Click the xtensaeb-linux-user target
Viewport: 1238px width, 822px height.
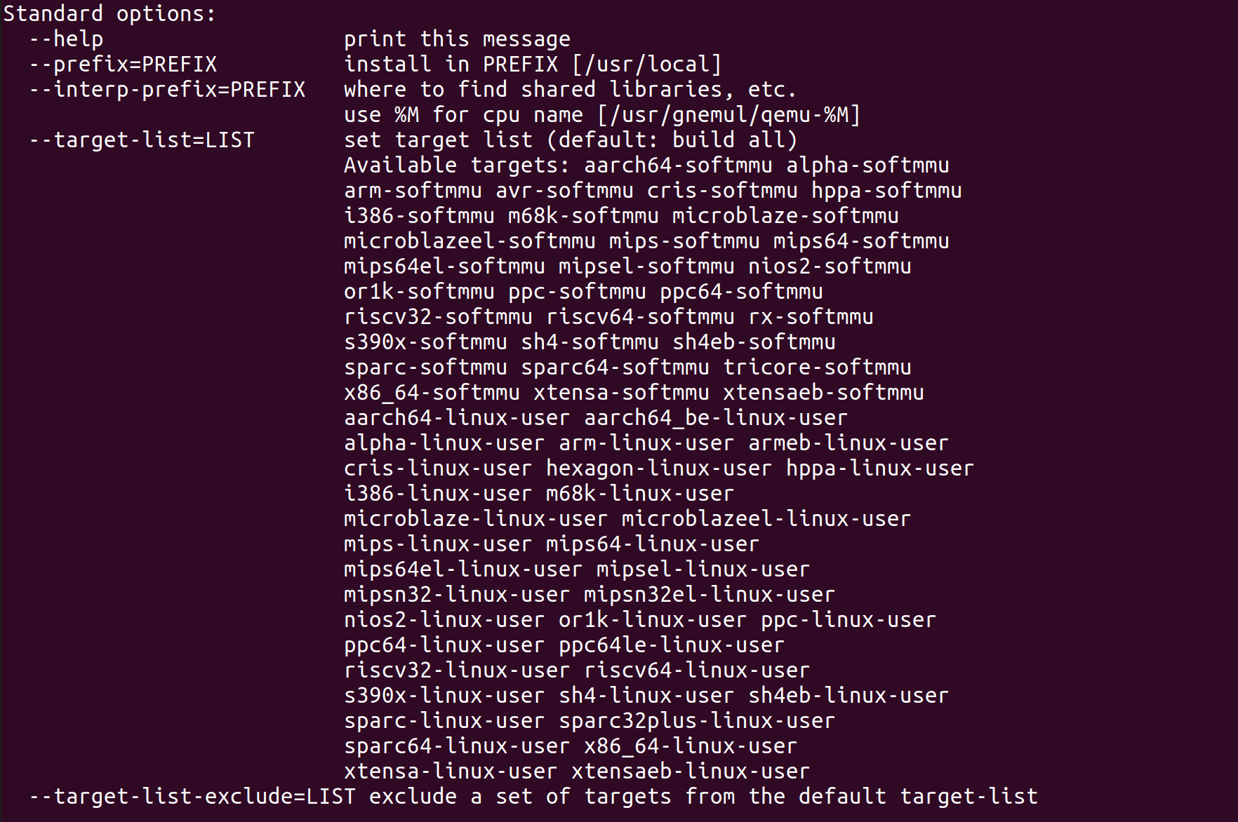(691, 772)
